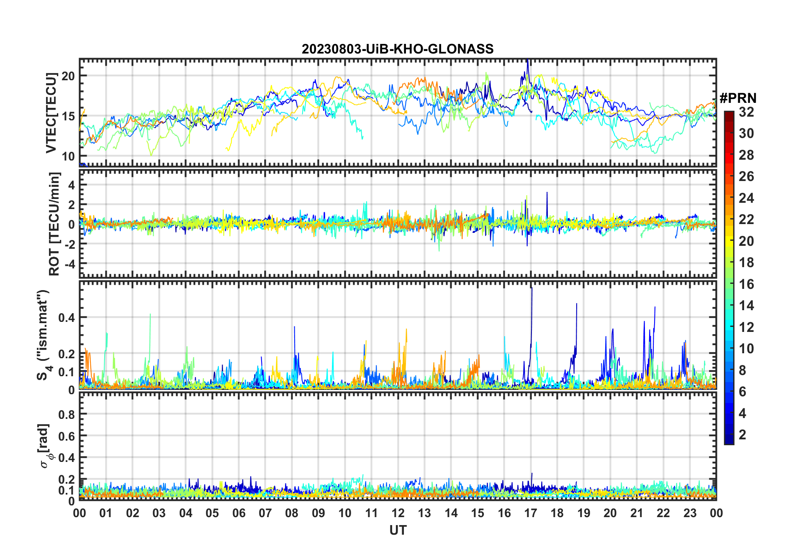Click the VTEC axis tick label "10"

click(68, 156)
